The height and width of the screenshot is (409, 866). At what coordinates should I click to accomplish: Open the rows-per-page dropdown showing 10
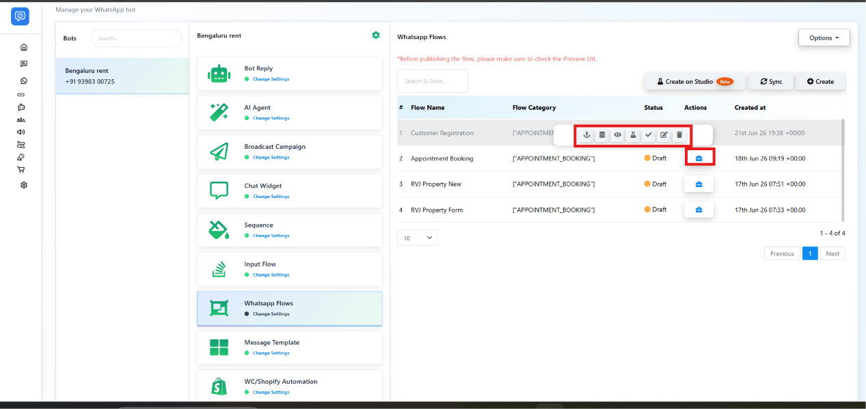point(417,238)
